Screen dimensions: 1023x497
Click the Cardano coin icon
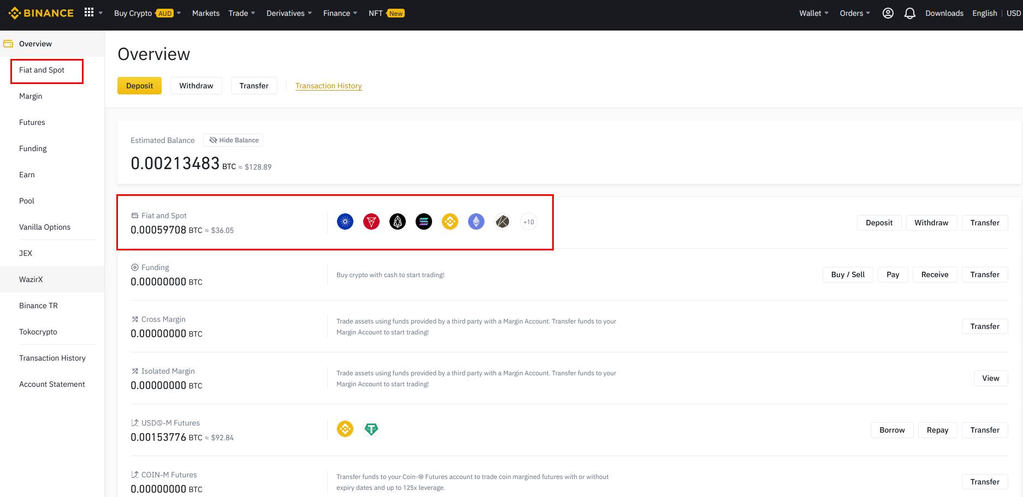[x=345, y=221]
